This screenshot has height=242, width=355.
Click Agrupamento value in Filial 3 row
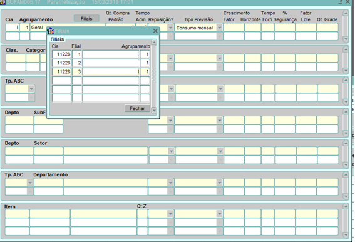145,72
